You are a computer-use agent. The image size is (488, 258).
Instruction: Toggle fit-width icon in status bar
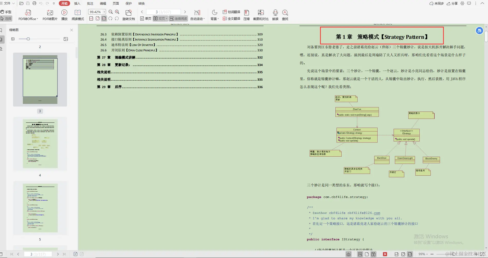click(x=410, y=254)
